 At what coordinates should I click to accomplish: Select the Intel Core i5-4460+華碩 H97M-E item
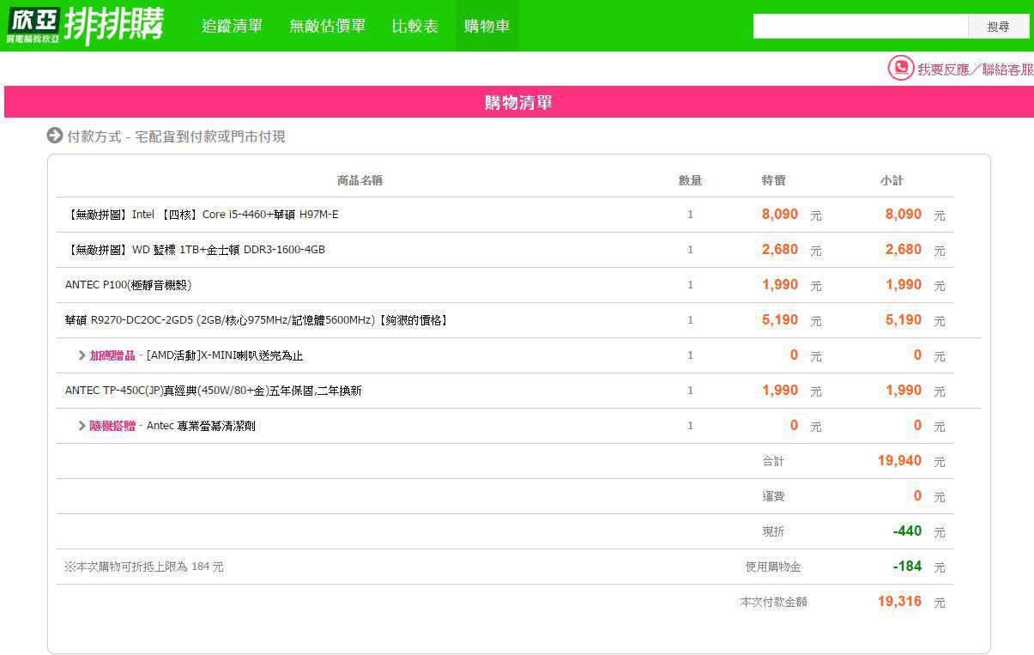click(x=203, y=215)
